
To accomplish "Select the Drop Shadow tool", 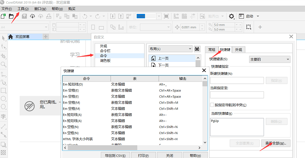I will tap(3, 144).
